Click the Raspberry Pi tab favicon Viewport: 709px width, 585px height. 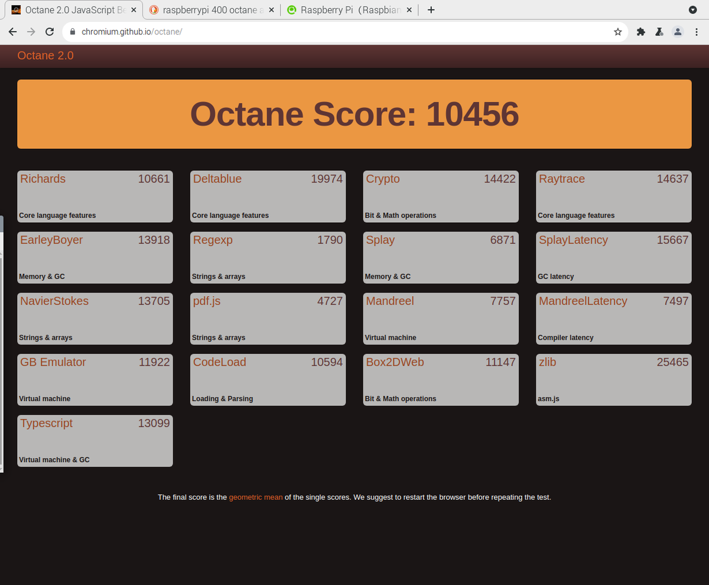coord(291,10)
